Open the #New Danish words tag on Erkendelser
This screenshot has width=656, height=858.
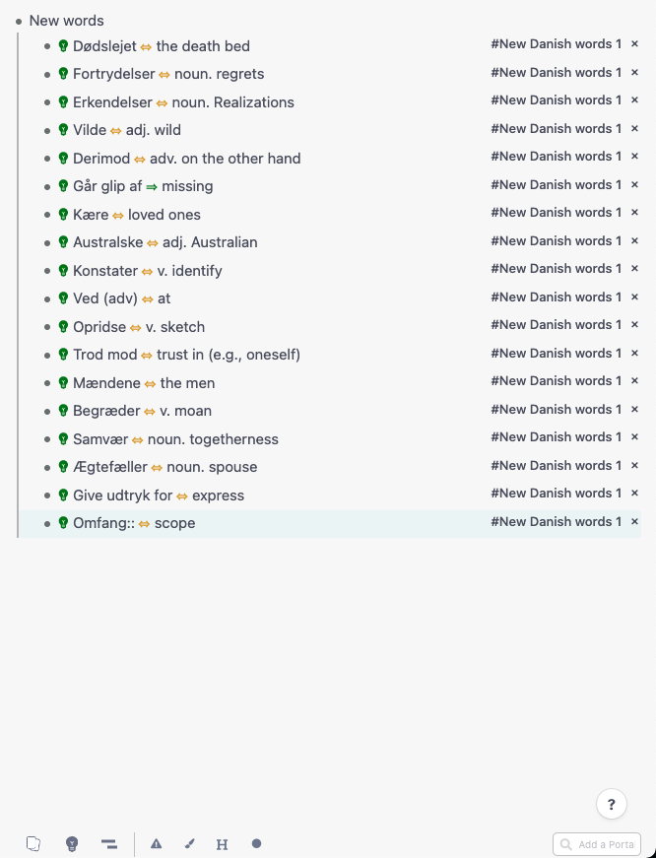[x=556, y=100]
